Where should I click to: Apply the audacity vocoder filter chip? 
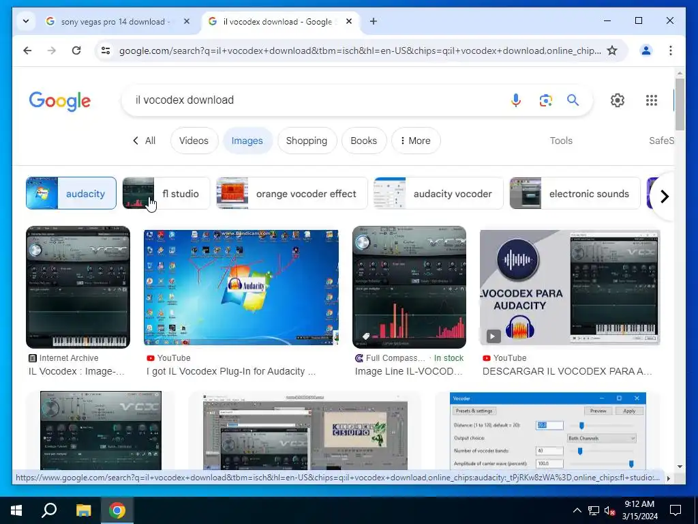(438, 193)
